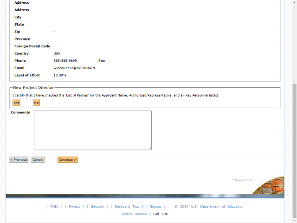Click the 'I certify' statement text
Screen dimensions: 297x223
click(116, 95)
